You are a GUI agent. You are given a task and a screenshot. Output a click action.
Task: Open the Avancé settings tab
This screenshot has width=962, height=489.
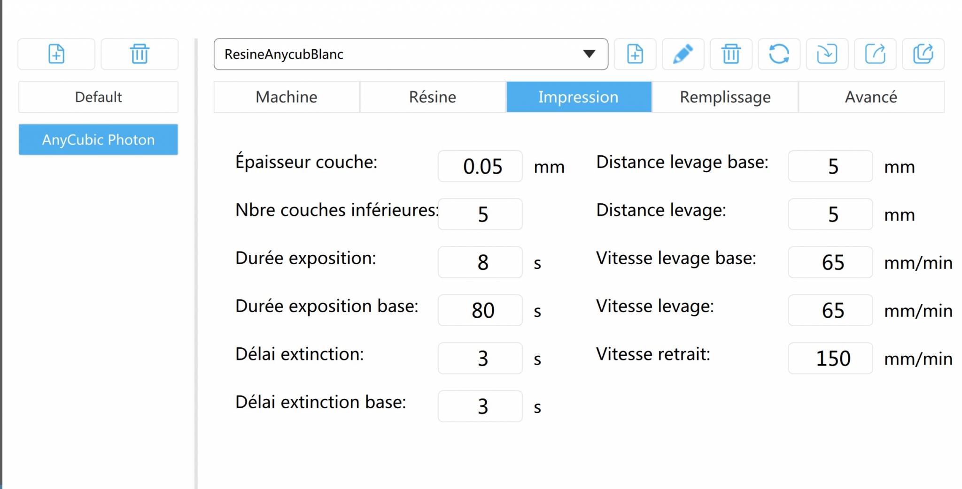[871, 97]
